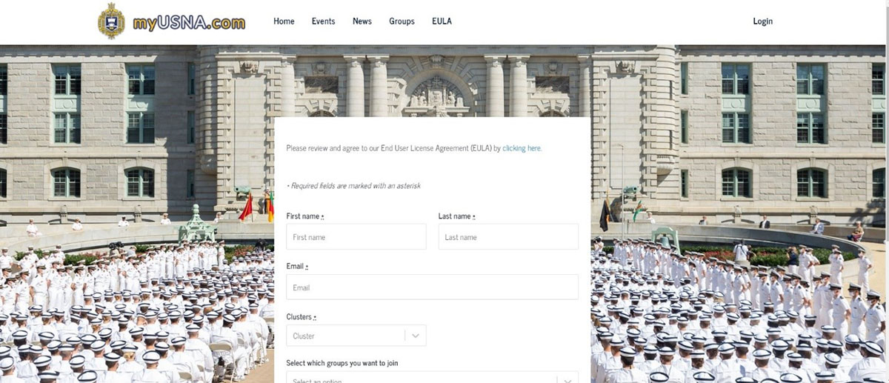The height and width of the screenshot is (383, 889).
Task: Focus the Last name field
Action: [508, 237]
